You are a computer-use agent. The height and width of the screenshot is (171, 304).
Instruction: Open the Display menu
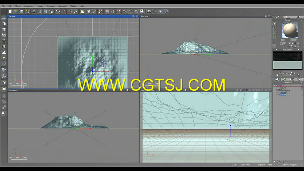point(74,6)
